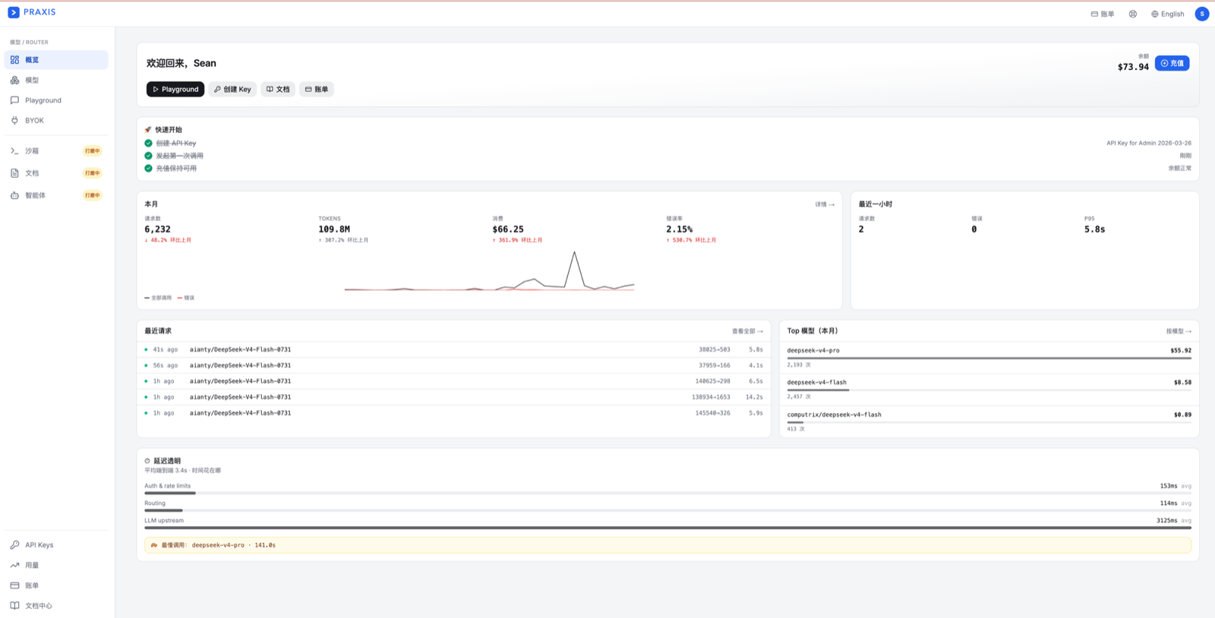This screenshot has width=1215, height=618.
Task: Open 文档中心 via its book icon
Action: tap(14, 606)
